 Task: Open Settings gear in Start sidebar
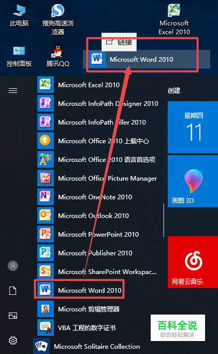(x=13, y=340)
